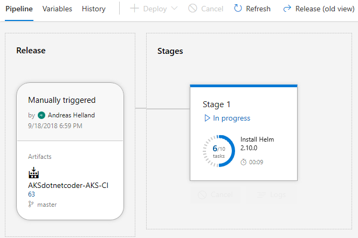The height and width of the screenshot is (238, 358).
Task: Open the History tab
Action: click(x=94, y=9)
